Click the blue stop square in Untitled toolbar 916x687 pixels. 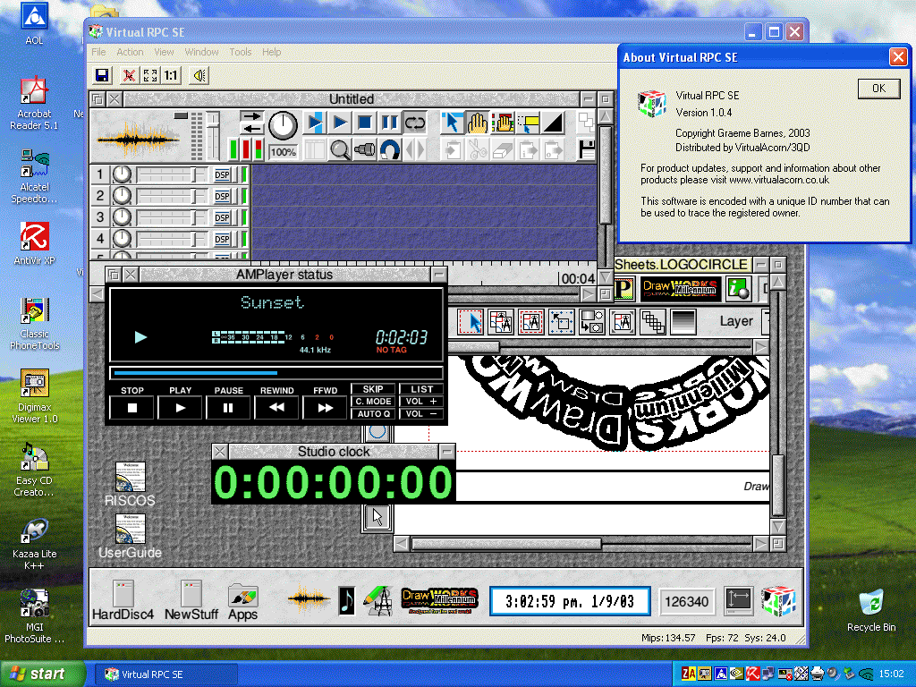point(365,123)
